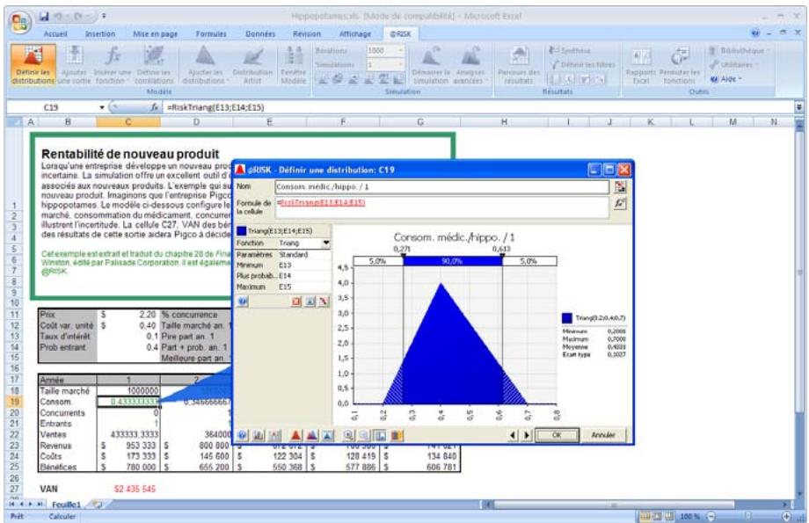Expand the Itérations value dropdown
This screenshot has height=523, width=809.
point(402,52)
